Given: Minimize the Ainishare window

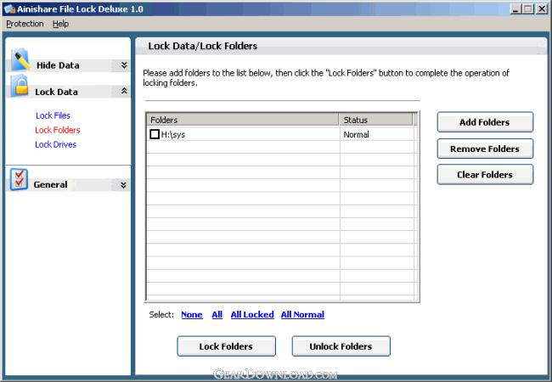Looking at the screenshot, I should [x=515, y=9].
